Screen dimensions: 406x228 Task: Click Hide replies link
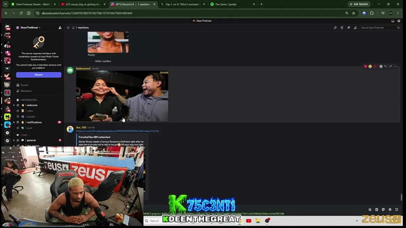103,61
